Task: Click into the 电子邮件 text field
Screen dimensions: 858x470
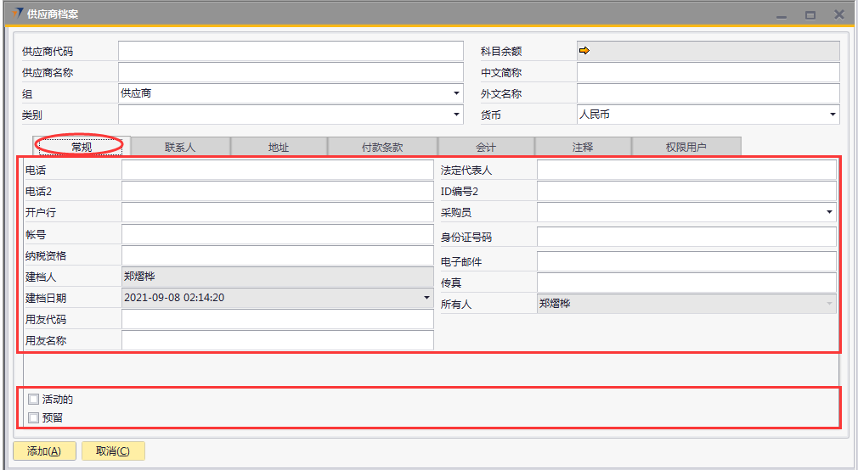Action: 686,261
